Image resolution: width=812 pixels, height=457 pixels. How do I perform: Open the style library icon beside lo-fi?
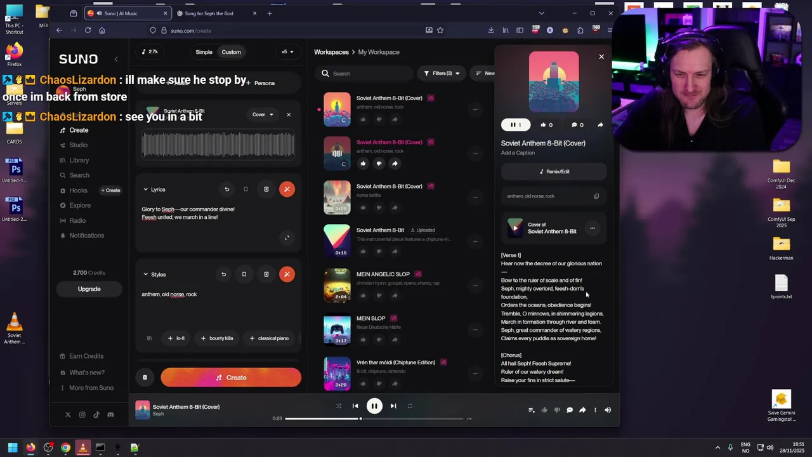(x=150, y=338)
